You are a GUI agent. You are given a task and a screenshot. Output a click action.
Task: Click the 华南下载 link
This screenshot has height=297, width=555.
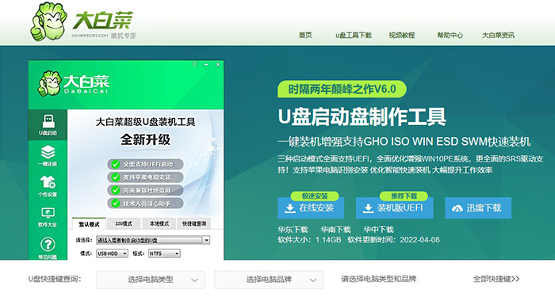coord(335,230)
